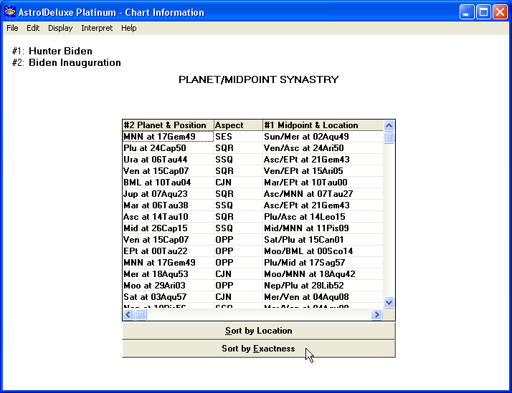
Task: Click CJN aspect in the BML row
Action: click(x=238, y=182)
